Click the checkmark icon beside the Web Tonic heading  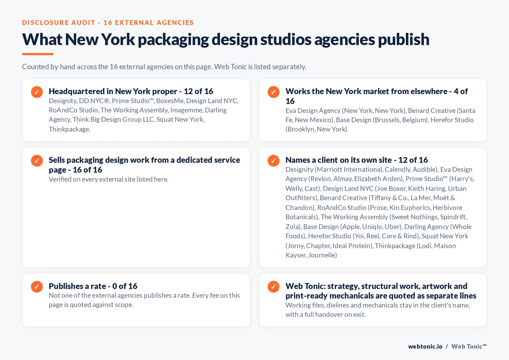click(274, 287)
